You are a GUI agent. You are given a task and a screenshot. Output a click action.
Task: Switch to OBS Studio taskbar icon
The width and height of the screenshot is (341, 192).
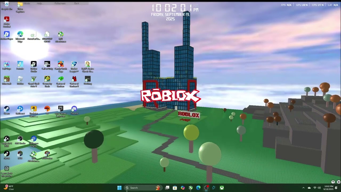click(206, 188)
